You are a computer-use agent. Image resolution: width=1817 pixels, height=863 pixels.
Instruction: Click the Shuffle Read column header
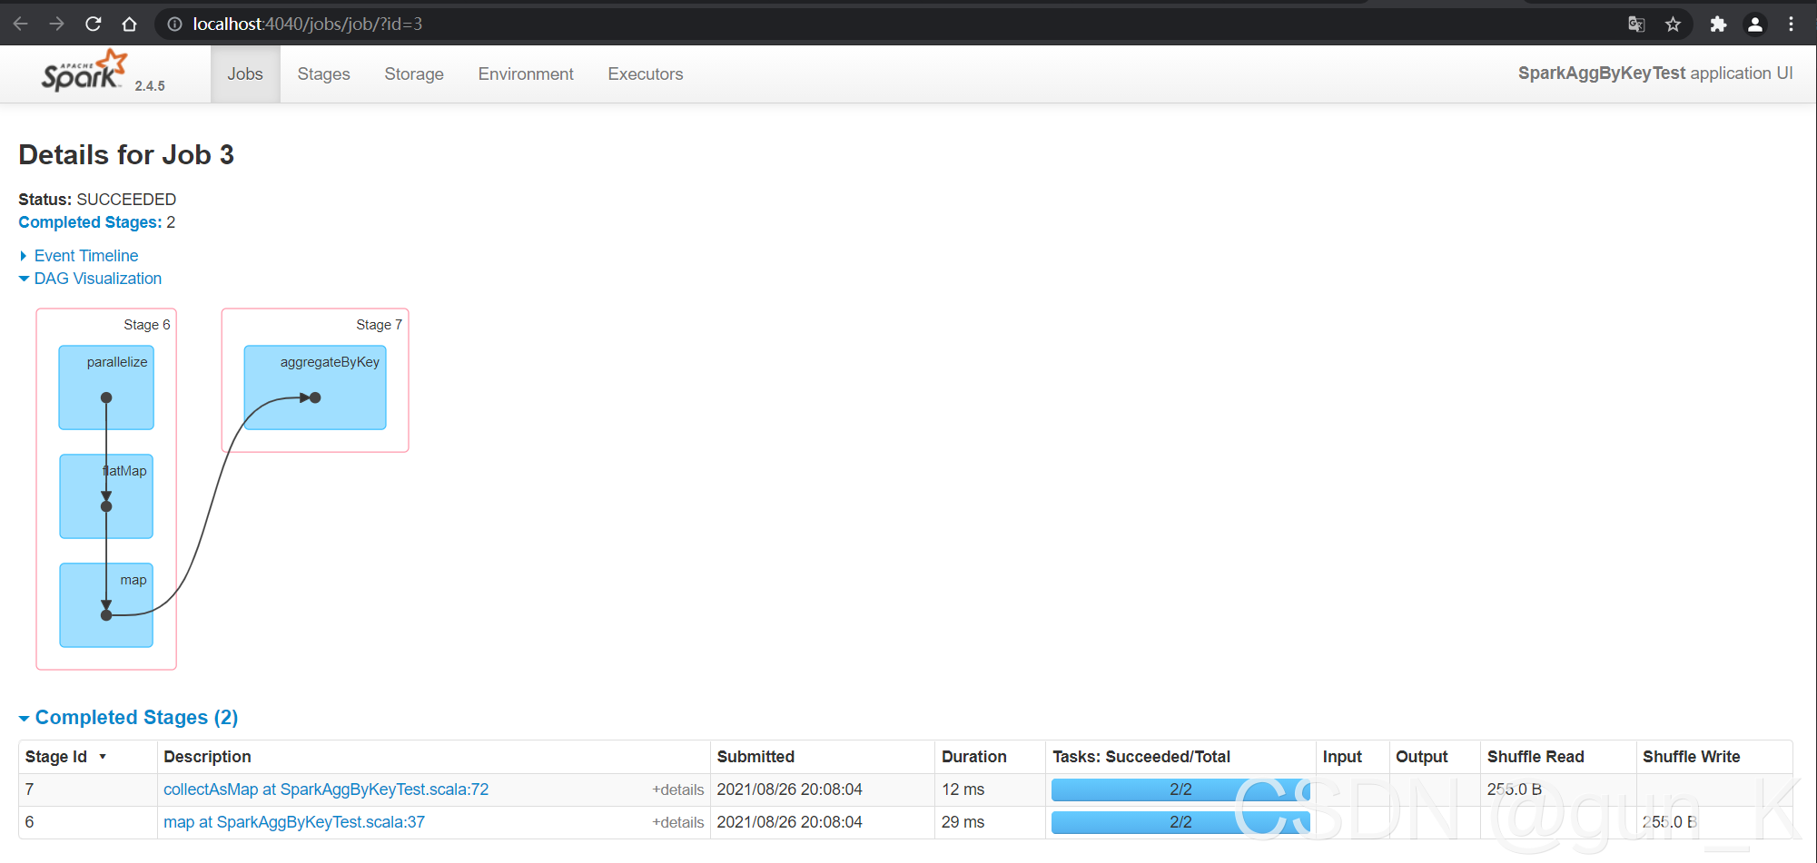tap(1558, 757)
